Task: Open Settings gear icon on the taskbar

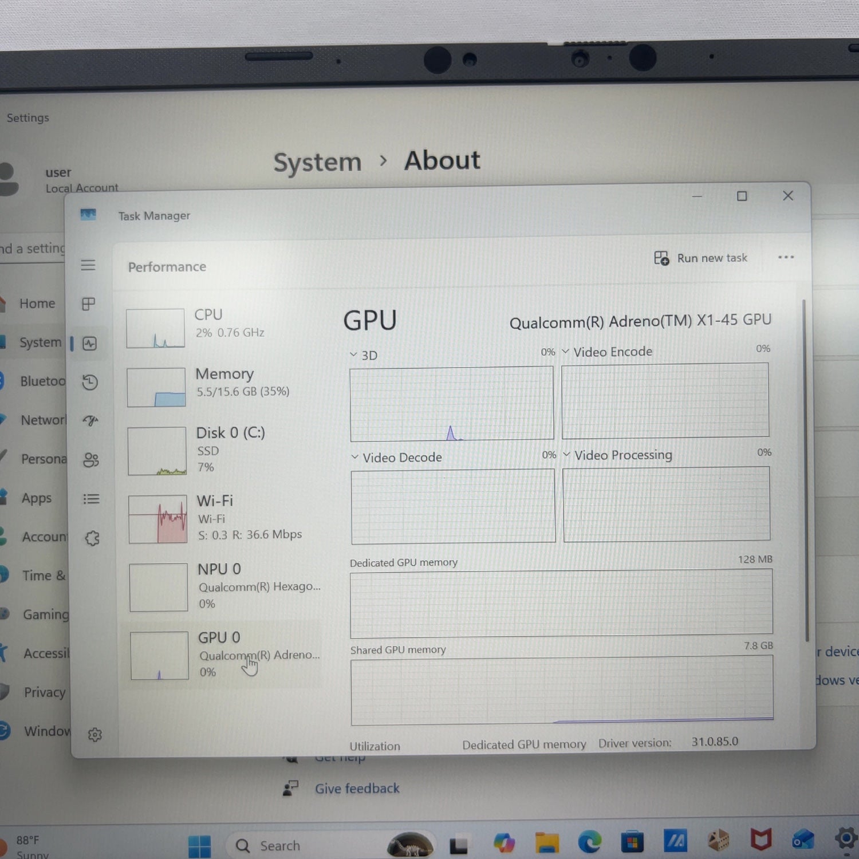Action: click(x=846, y=839)
